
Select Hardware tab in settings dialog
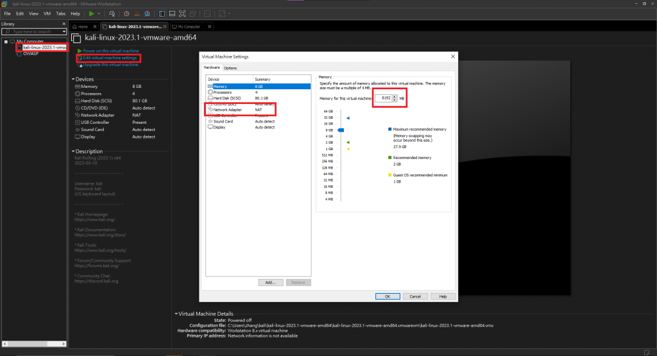(212, 67)
